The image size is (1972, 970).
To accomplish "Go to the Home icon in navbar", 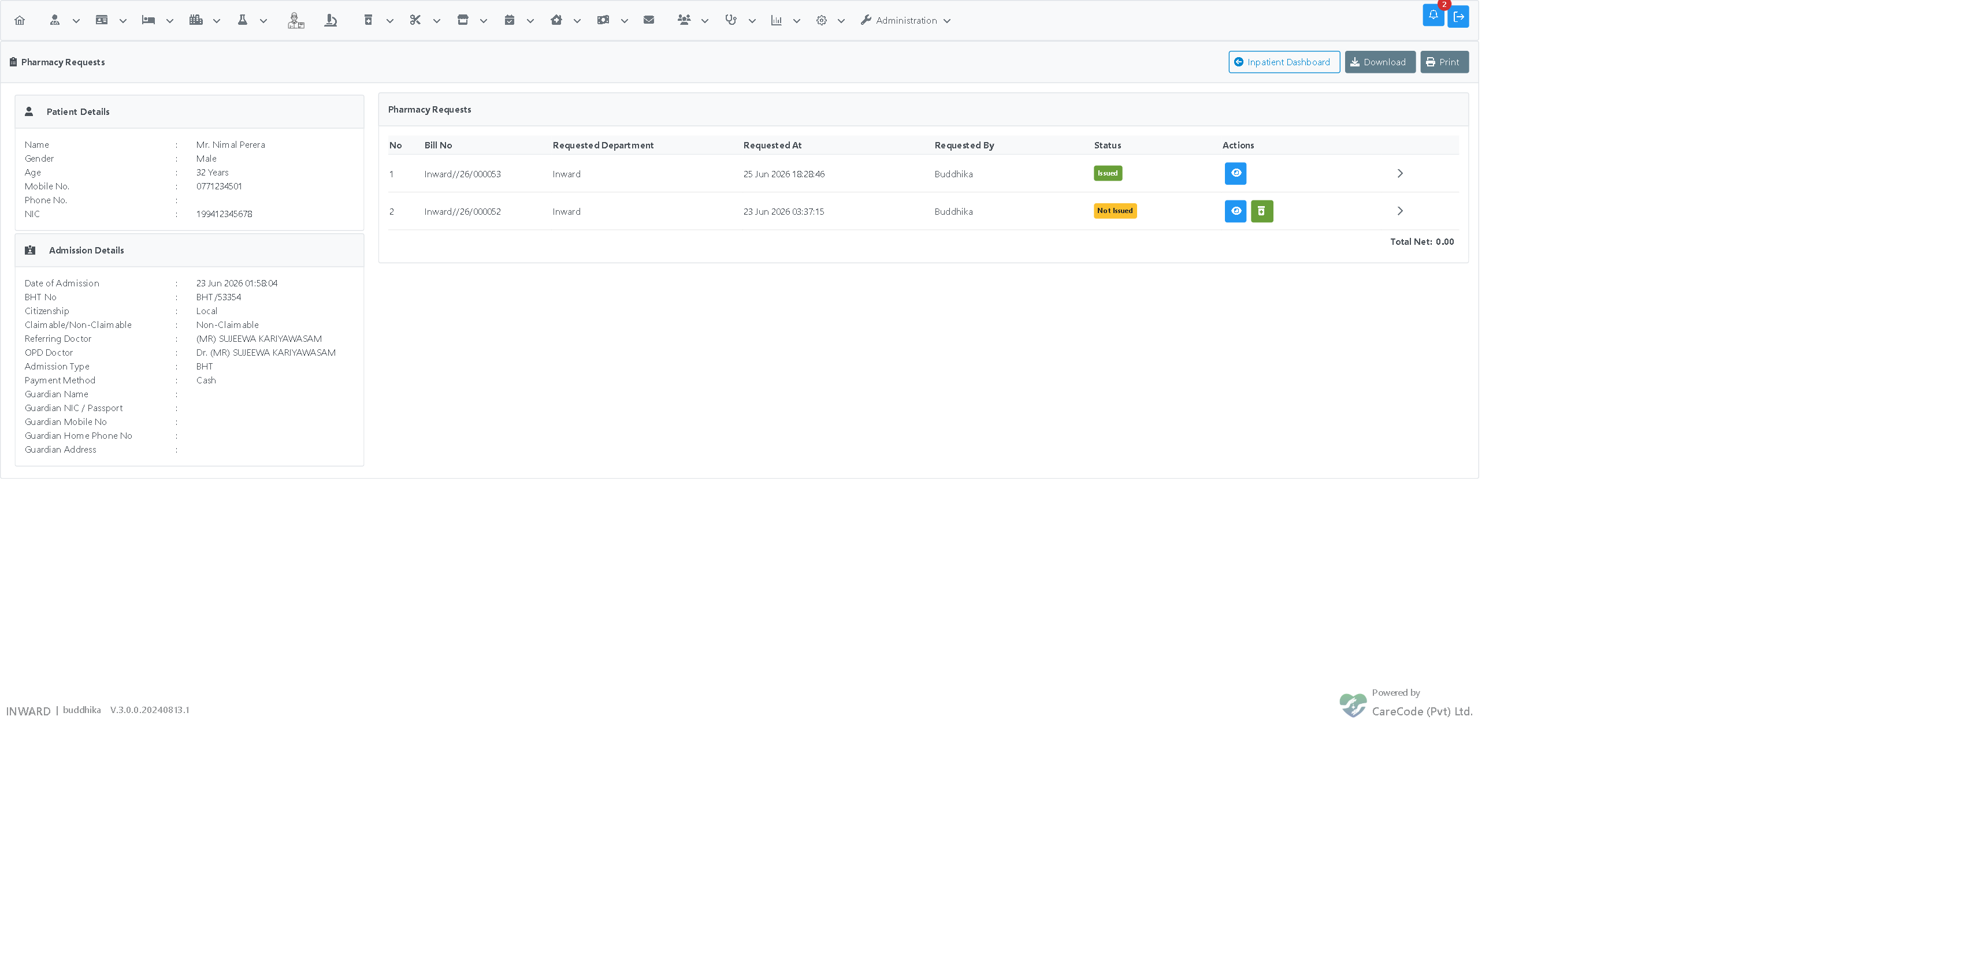I will pyautogui.click(x=20, y=21).
